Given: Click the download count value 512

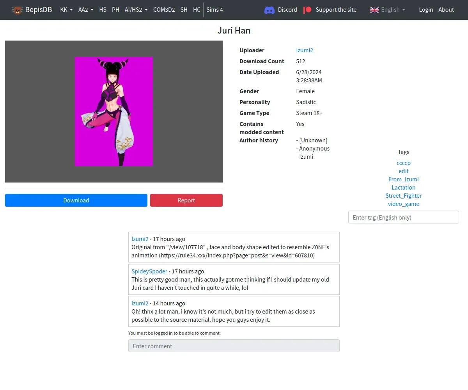Looking at the screenshot, I should click(301, 61).
